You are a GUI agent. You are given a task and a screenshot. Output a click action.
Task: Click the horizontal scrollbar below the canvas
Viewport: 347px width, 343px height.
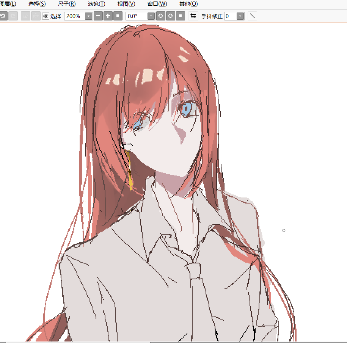pos(248,342)
